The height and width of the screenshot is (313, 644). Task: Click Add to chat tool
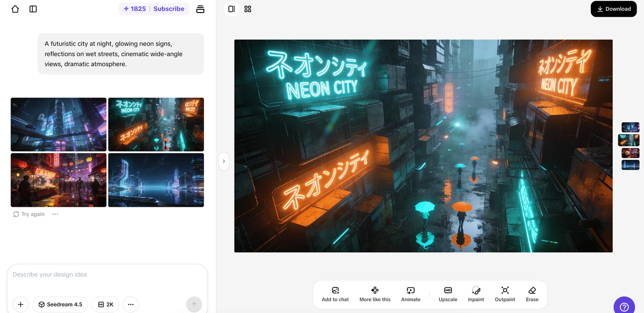336,294
